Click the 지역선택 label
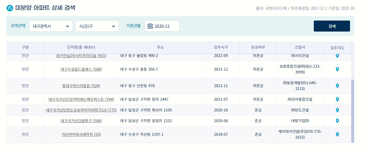Screen dimensions: 368x152 click(18, 25)
